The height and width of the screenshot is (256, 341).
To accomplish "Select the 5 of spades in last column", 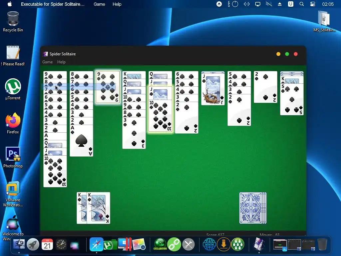I will click(x=292, y=99).
